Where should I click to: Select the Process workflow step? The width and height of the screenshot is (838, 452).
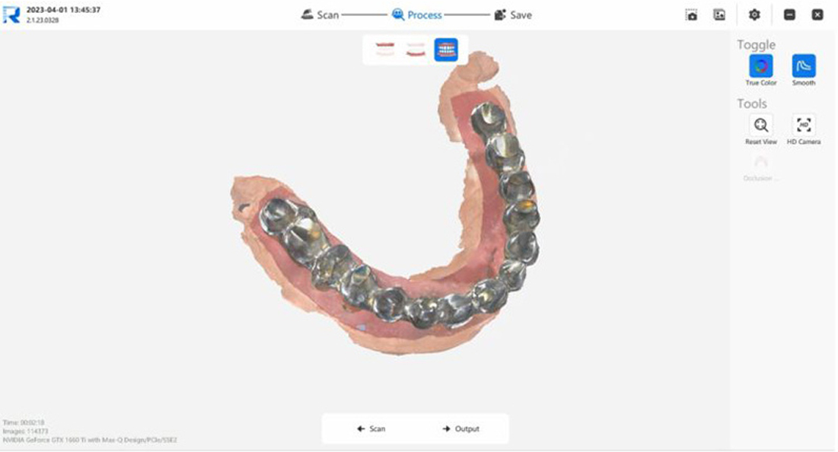pyautogui.click(x=416, y=15)
